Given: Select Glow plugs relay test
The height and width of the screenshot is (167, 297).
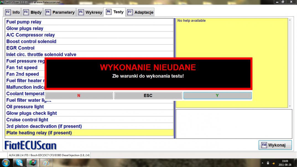Looking at the screenshot, I should point(89,28).
